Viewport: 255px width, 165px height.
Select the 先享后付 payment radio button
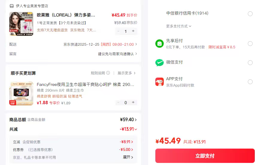[x=250, y=44]
